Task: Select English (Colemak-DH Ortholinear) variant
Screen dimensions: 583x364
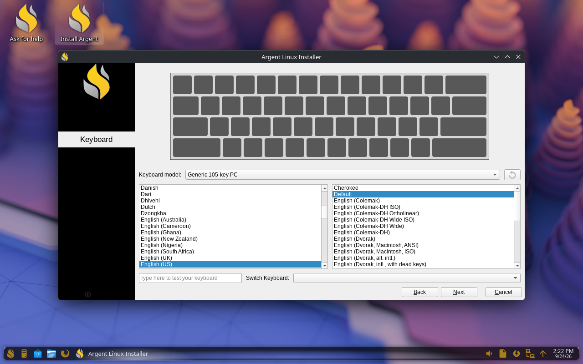Action: point(423,213)
